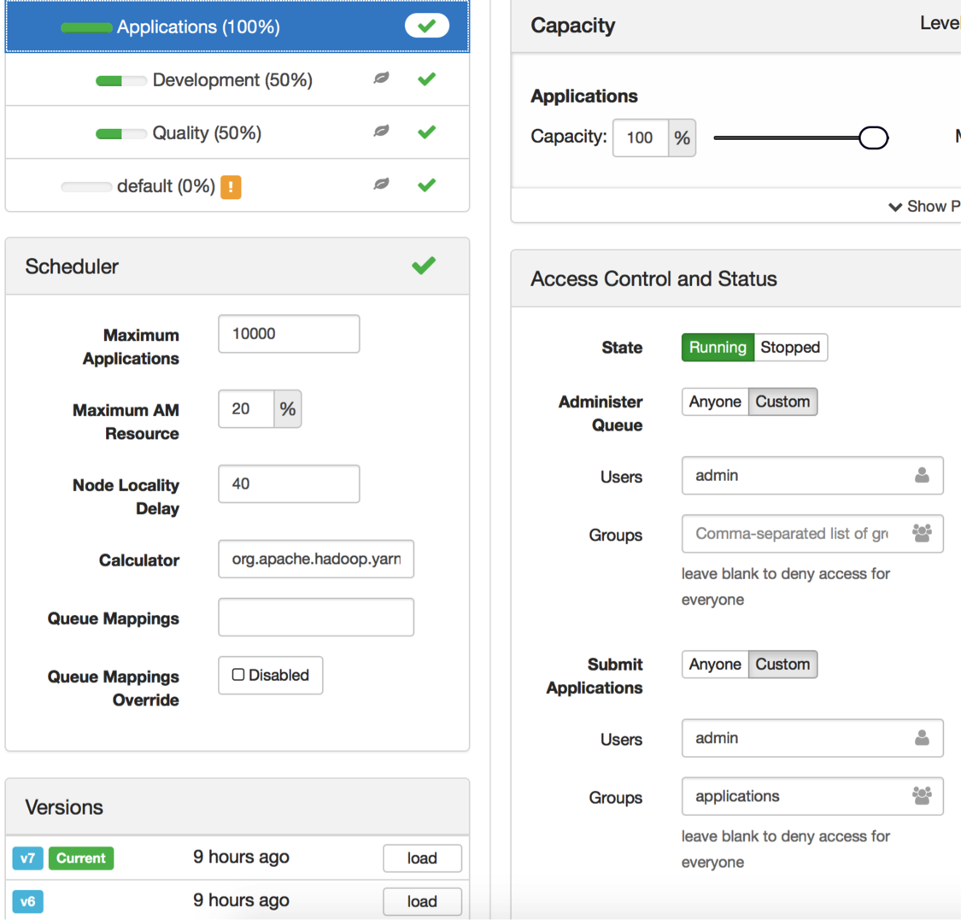Image resolution: width=961 pixels, height=920 pixels.
Task: Click the leaf icon in default queue row
Action: (381, 185)
